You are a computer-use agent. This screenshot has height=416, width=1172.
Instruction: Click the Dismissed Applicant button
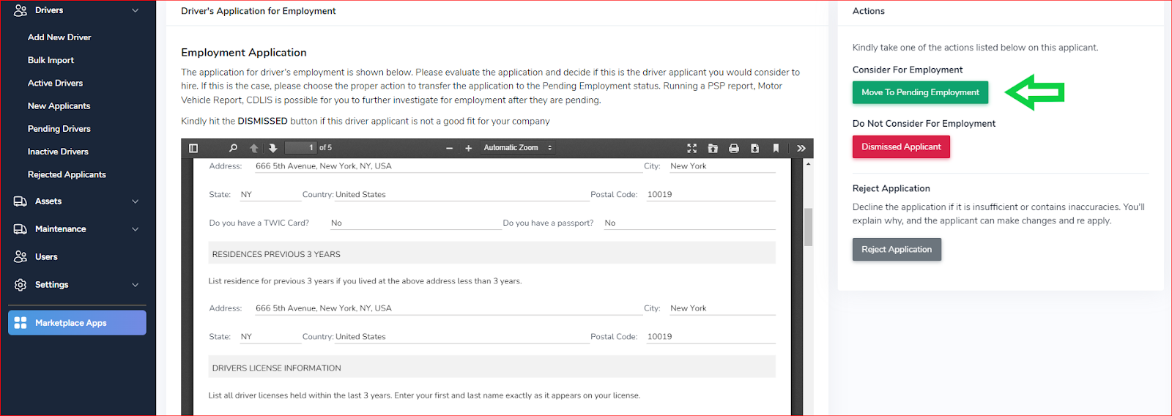901,146
